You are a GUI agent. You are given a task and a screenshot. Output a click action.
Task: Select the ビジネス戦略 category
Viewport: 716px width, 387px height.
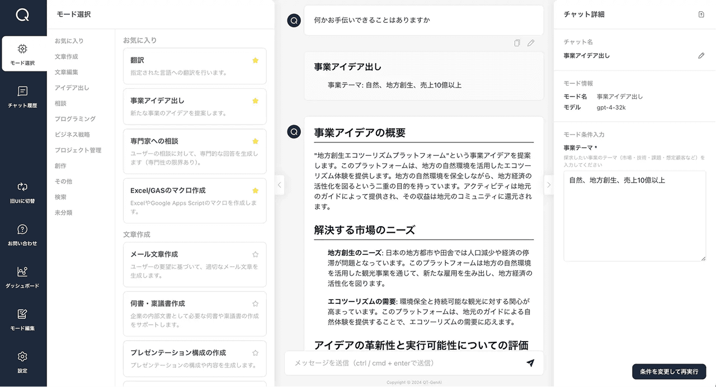(x=72, y=135)
